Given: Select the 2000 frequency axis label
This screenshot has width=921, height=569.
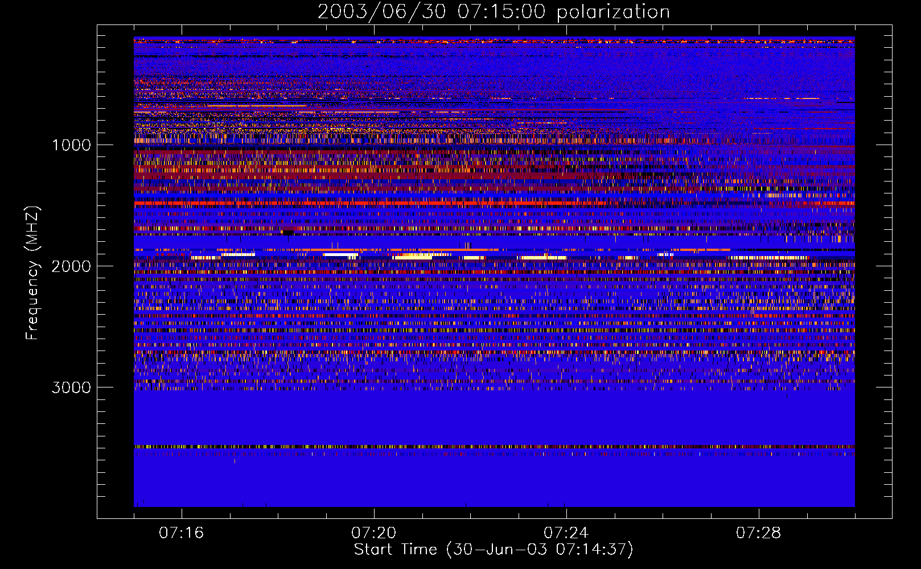Looking at the screenshot, I should (71, 266).
